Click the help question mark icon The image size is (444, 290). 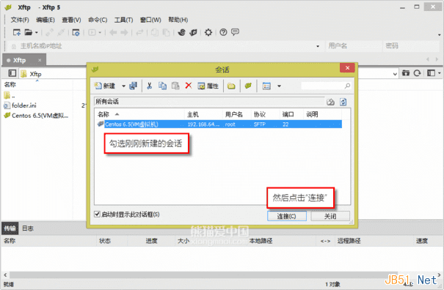click(x=223, y=32)
